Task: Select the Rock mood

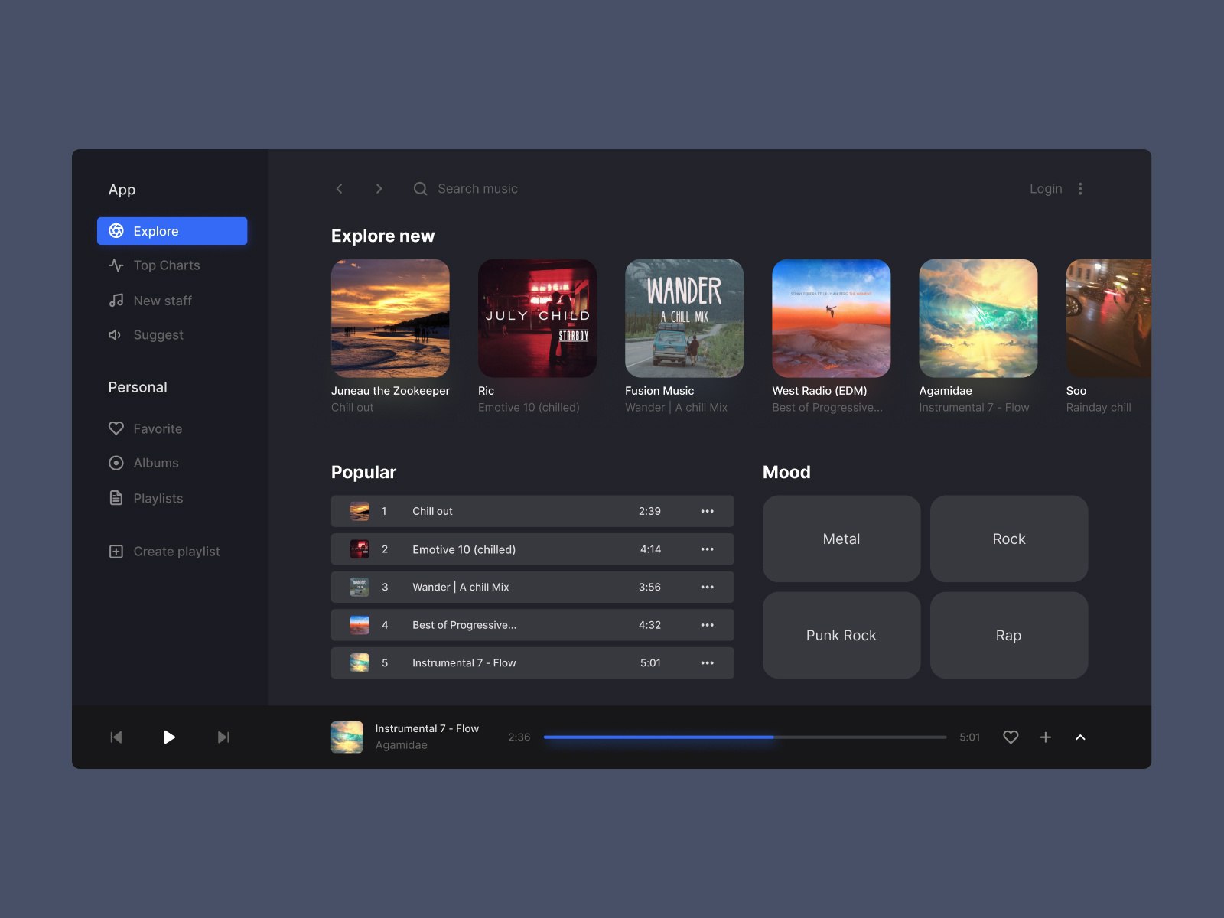Action: pyautogui.click(x=1009, y=539)
